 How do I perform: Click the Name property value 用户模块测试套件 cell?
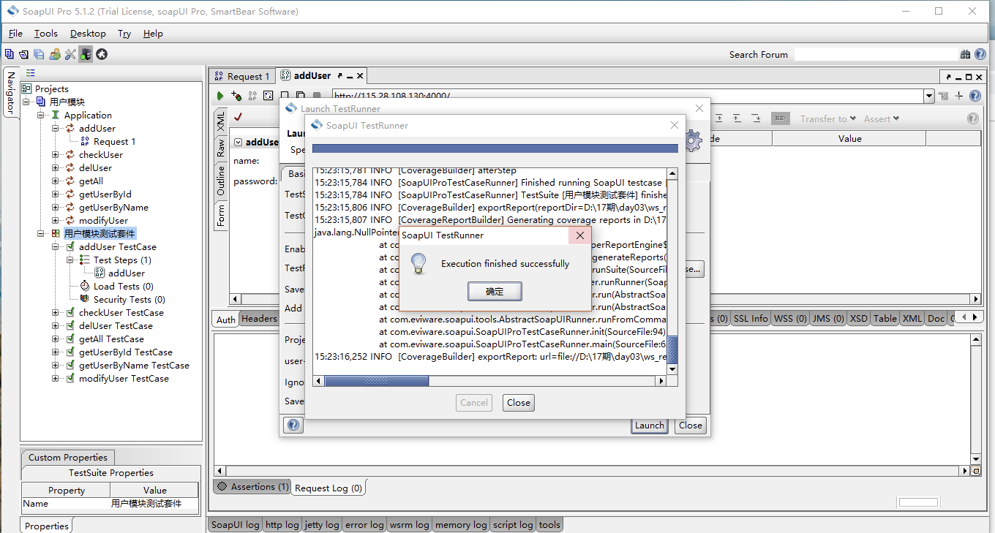(154, 503)
